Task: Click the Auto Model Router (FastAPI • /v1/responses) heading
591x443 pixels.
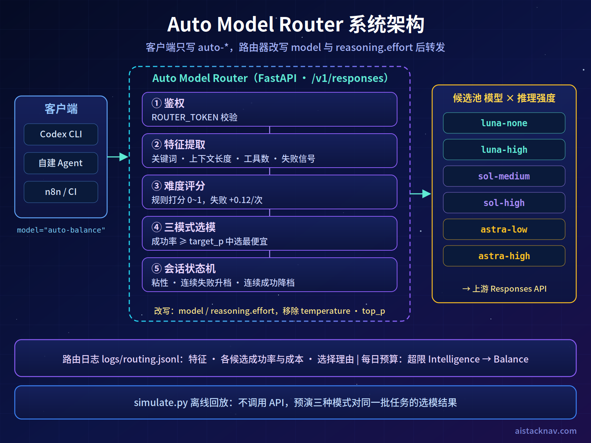Action: (x=270, y=78)
